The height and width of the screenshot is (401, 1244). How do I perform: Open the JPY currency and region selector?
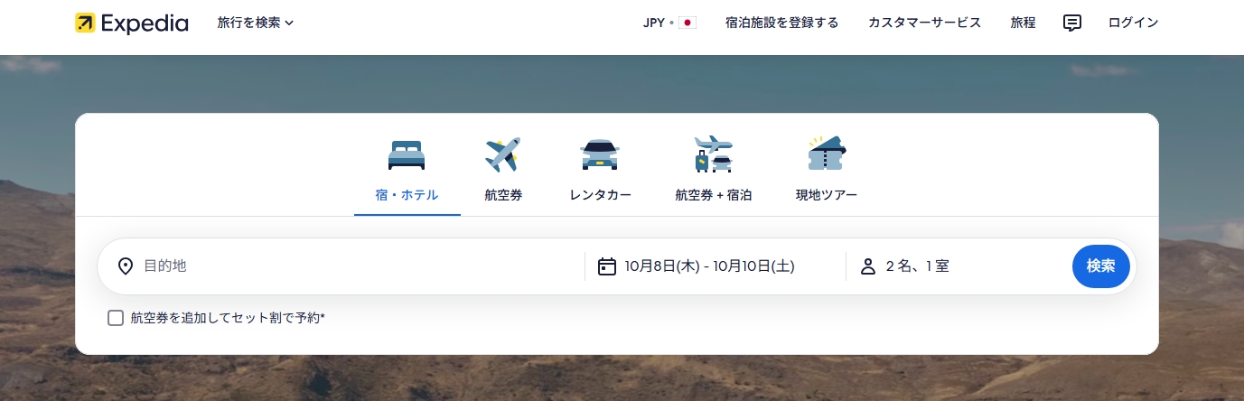(x=669, y=23)
